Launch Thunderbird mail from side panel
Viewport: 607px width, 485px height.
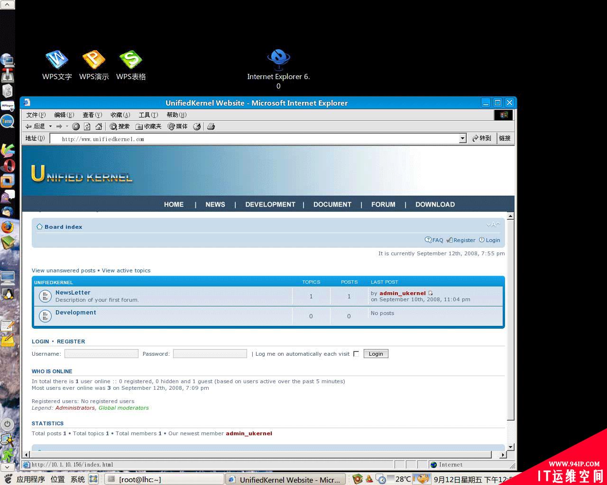pos(8,212)
